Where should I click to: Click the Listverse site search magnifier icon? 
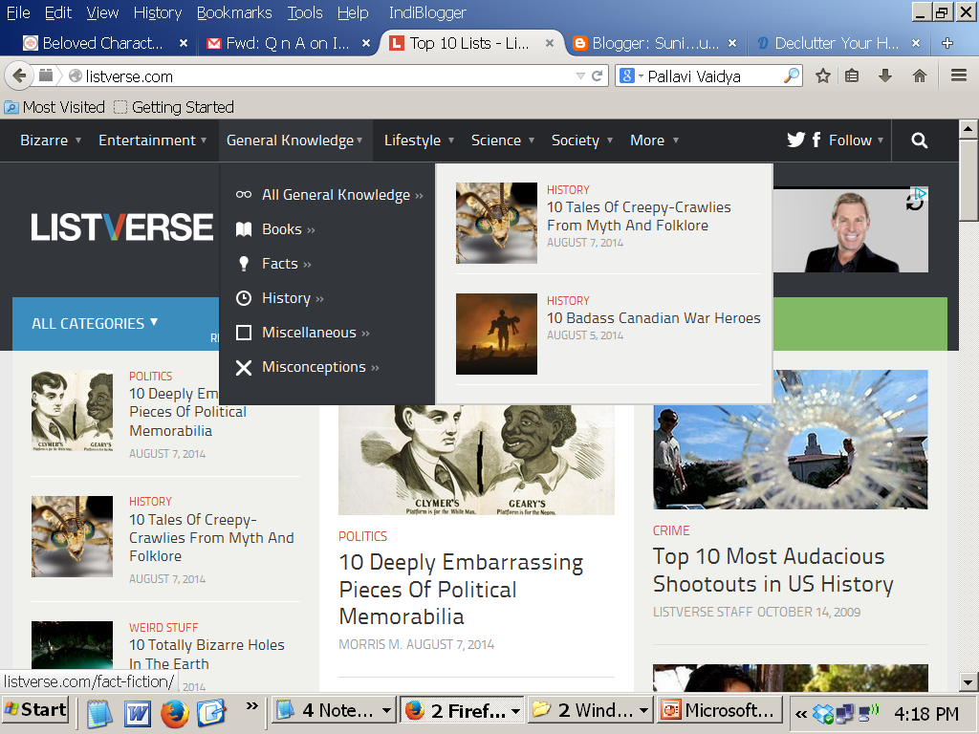point(919,140)
